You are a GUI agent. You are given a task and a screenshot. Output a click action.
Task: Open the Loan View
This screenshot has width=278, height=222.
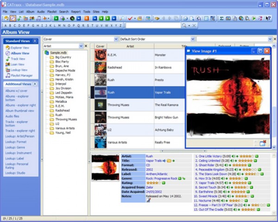pyautogui.click(x=18, y=64)
